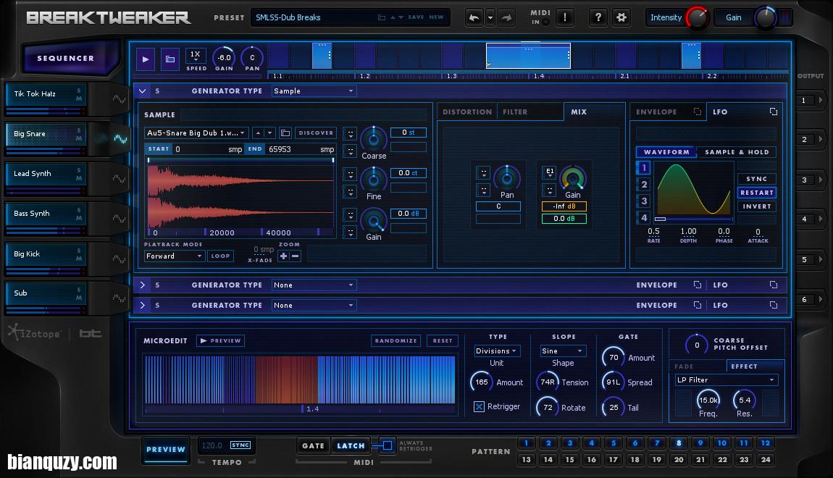Copy the first generator's Envelope settings

point(698,112)
